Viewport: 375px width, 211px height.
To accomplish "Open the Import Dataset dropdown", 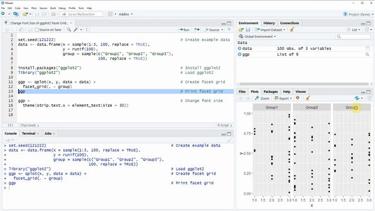I will pos(270,30).
